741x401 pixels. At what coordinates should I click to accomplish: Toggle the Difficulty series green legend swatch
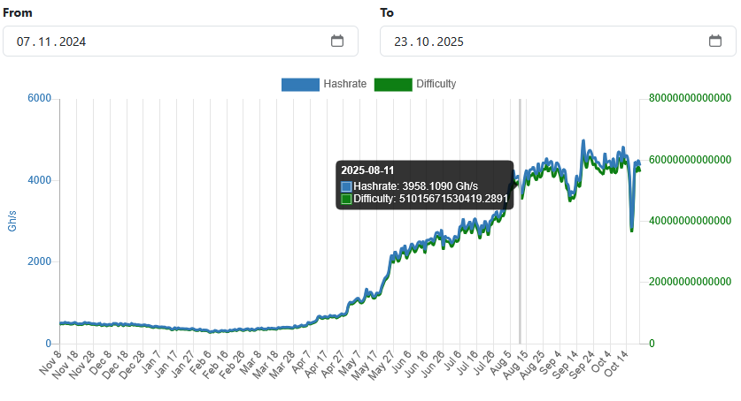coord(393,84)
